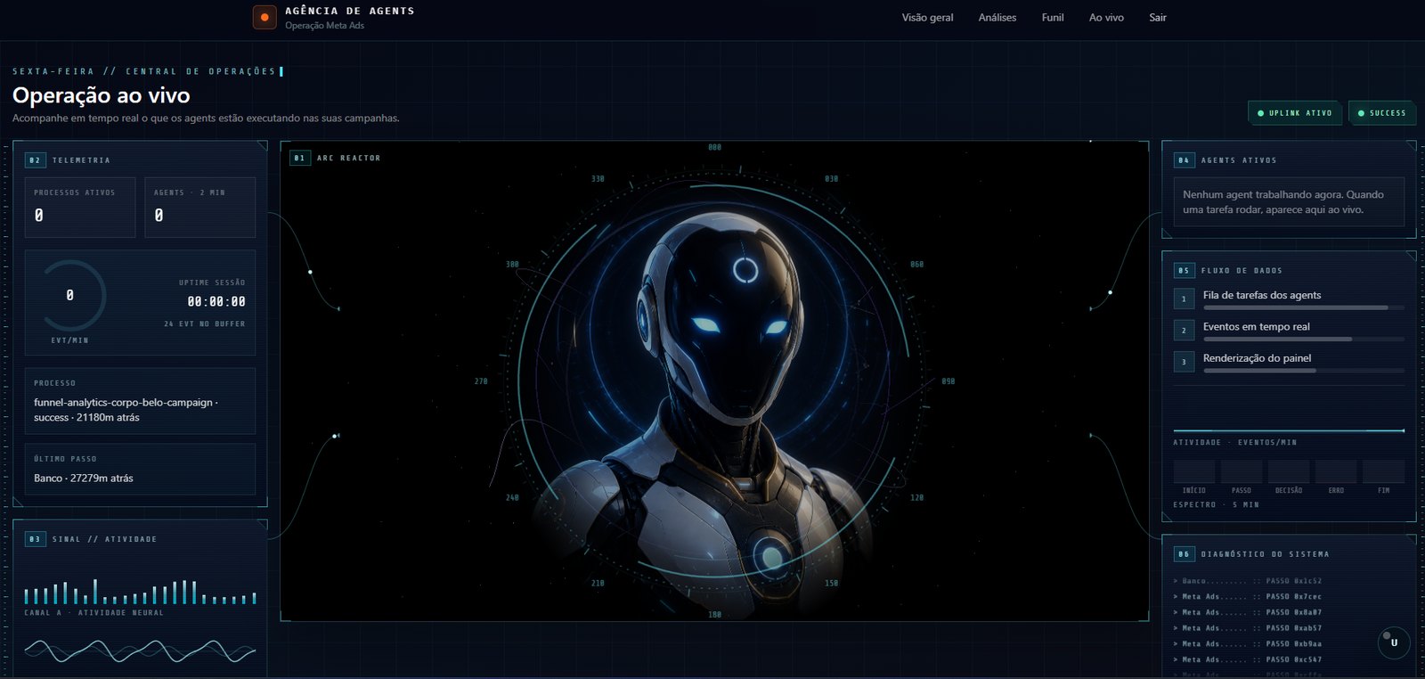
Task: Click the Eventos em tempo real progress bar
Action: [1304, 339]
